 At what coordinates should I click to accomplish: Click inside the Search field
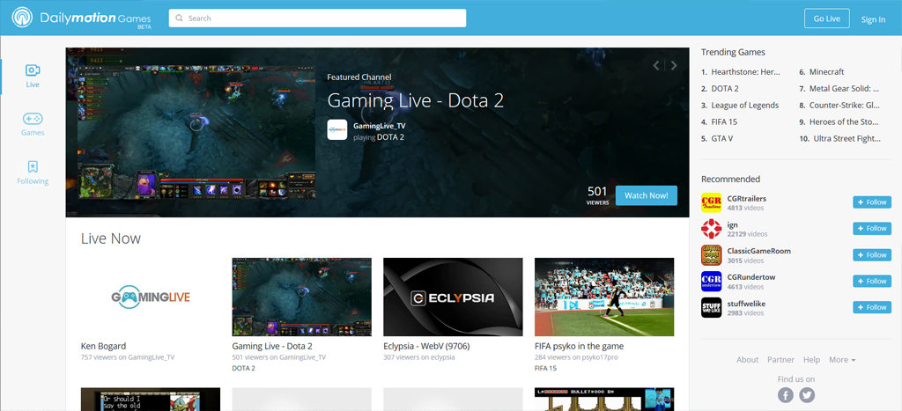(x=317, y=18)
